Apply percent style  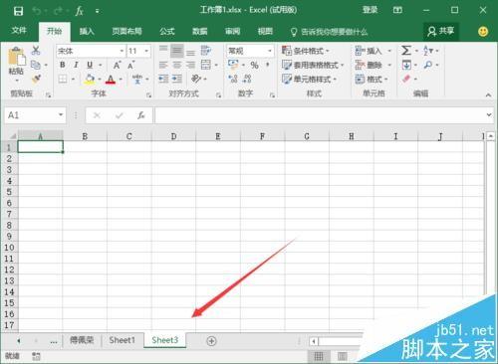click(x=255, y=65)
